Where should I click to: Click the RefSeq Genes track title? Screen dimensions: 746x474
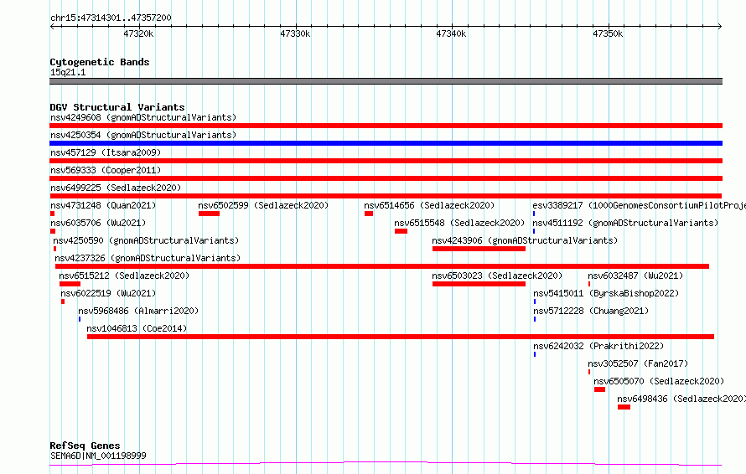(85, 446)
